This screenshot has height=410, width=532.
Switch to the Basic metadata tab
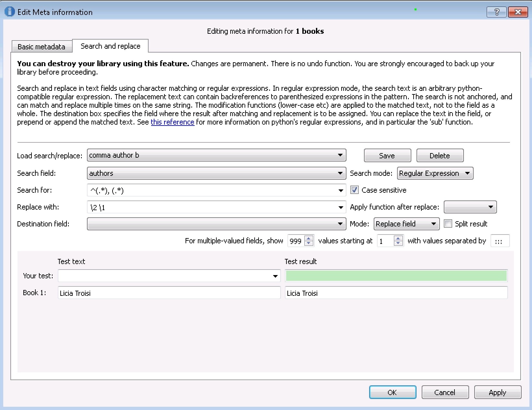tap(42, 47)
